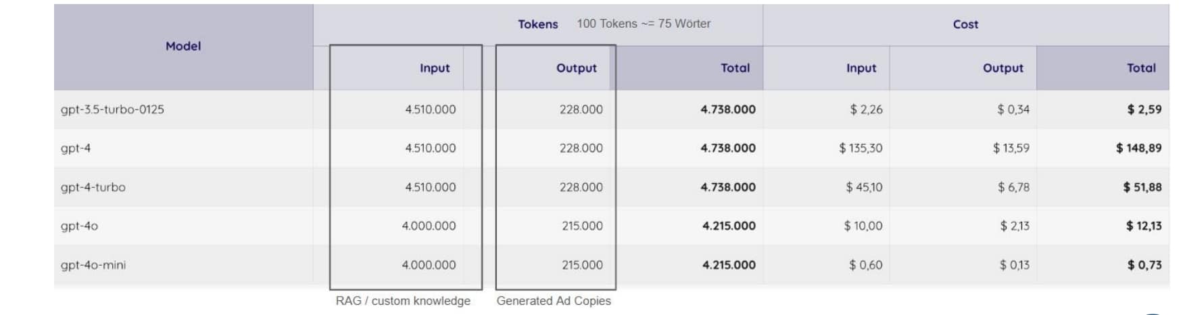This screenshot has height=315, width=1183.
Task: Click the $ 12,13 total cost value
Action: coord(1143,226)
